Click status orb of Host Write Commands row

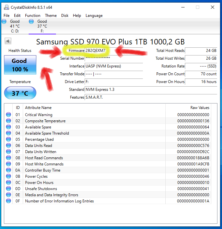point(8,164)
